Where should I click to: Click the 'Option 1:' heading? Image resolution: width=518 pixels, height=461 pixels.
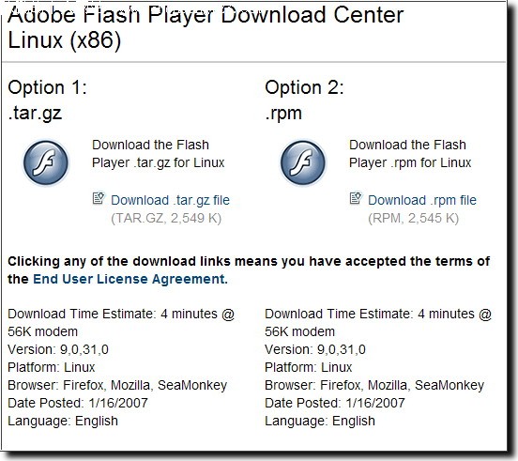pos(47,88)
